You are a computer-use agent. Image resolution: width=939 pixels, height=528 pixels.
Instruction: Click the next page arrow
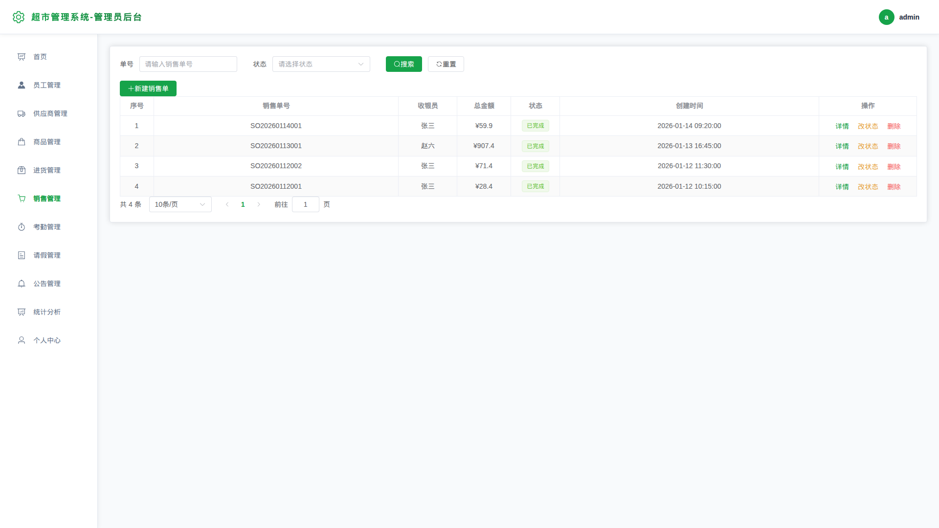pos(259,204)
